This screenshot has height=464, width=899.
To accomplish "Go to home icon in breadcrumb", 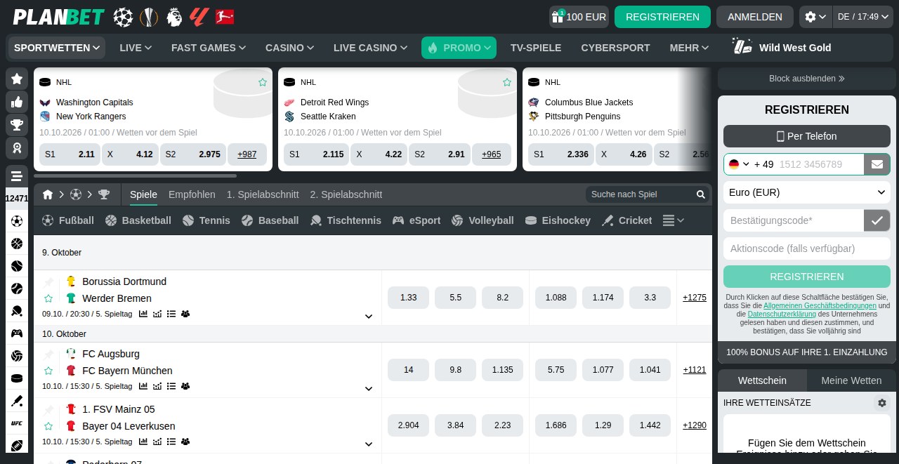I will point(48,194).
